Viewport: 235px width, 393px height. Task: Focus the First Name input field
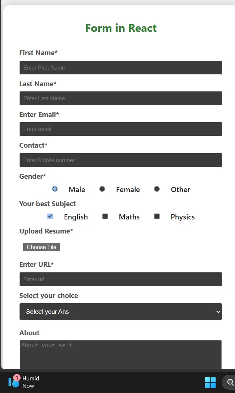[120, 67]
